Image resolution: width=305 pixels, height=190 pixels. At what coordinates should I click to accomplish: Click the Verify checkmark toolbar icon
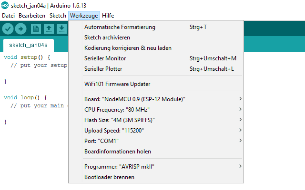click(8, 29)
